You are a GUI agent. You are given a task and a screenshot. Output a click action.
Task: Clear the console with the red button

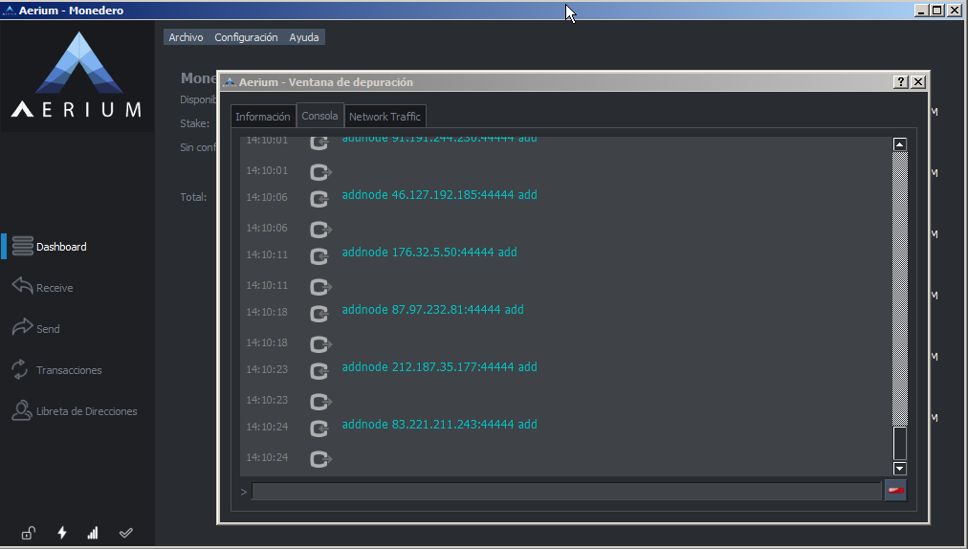coord(895,491)
